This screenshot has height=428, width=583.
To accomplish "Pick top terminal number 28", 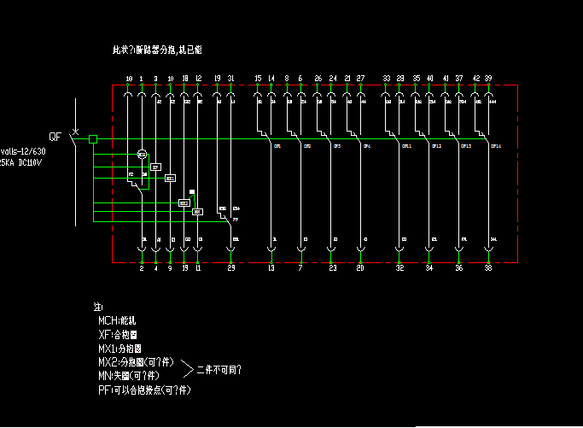I will click(x=400, y=78).
